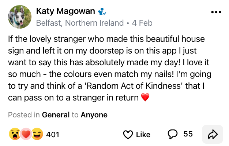229x146 pixels.
Task: Open Katy Magowan's dog profile picture
Action: [x=20, y=17]
